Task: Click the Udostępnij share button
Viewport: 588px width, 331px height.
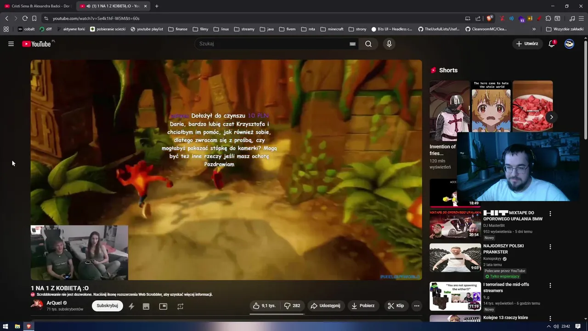Action: (326, 306)
